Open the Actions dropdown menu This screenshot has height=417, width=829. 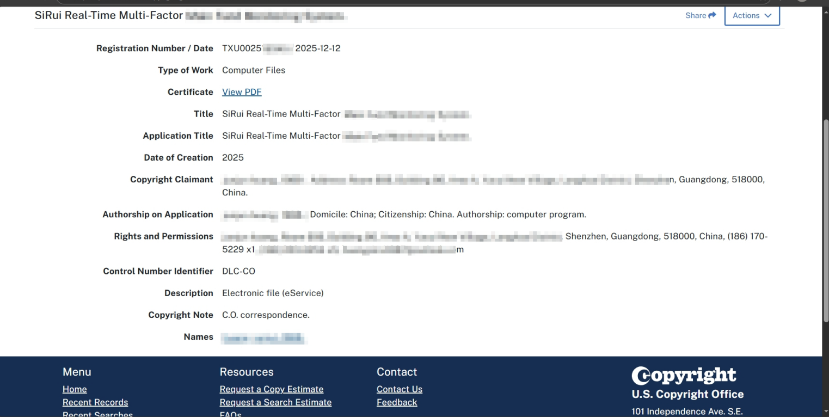pos(752,15)
